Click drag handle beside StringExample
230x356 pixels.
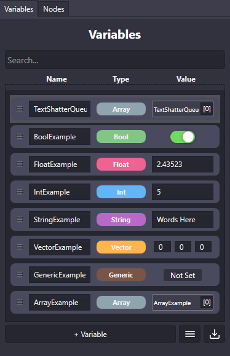(20, 219)
